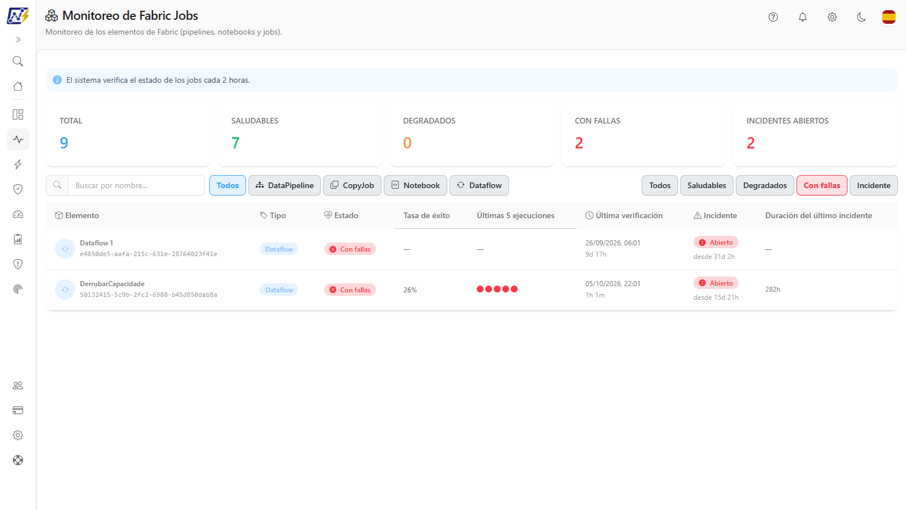The height and width of the screenshot is (510, 907).
Task: Open the shield checkmark icon in sidebar
Action: pyautogui.click(x=18, y=189)
